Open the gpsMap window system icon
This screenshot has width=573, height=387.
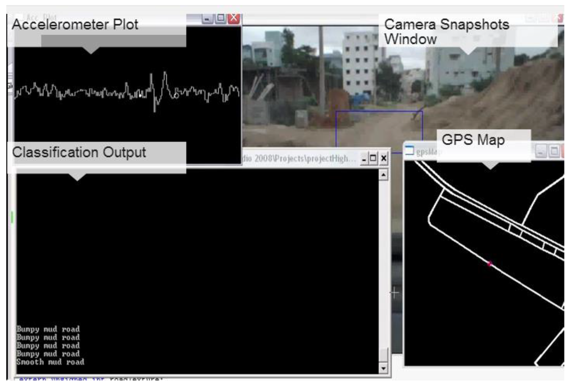[x=409, y=151]
